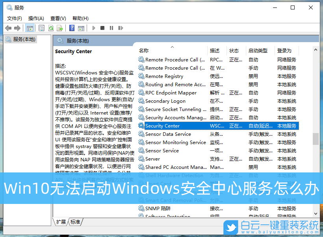This screenshot has height=237, width=323.
Task: Open help via the blue question mark icon
Action: [71, 28]
